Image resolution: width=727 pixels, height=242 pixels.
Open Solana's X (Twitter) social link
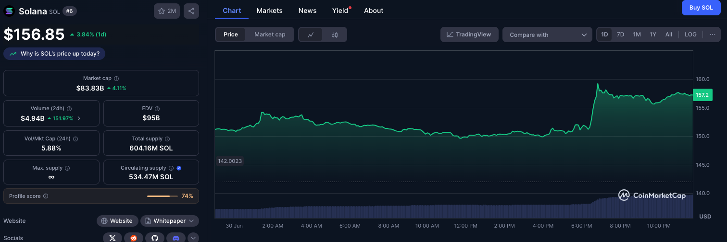(x=113, y=238)
